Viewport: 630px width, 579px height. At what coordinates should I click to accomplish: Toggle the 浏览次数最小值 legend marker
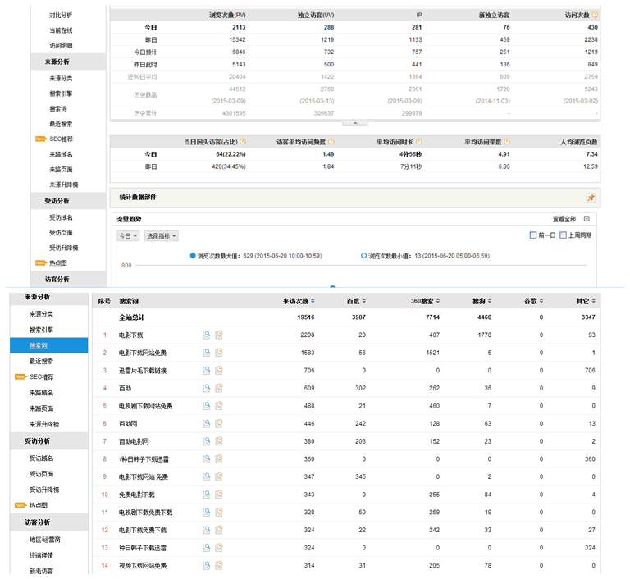(x=363, y=256)
